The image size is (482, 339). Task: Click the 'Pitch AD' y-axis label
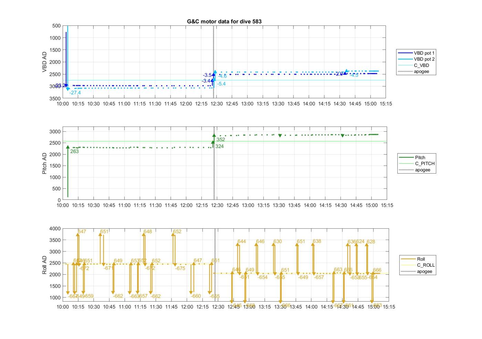coord(44,164)
